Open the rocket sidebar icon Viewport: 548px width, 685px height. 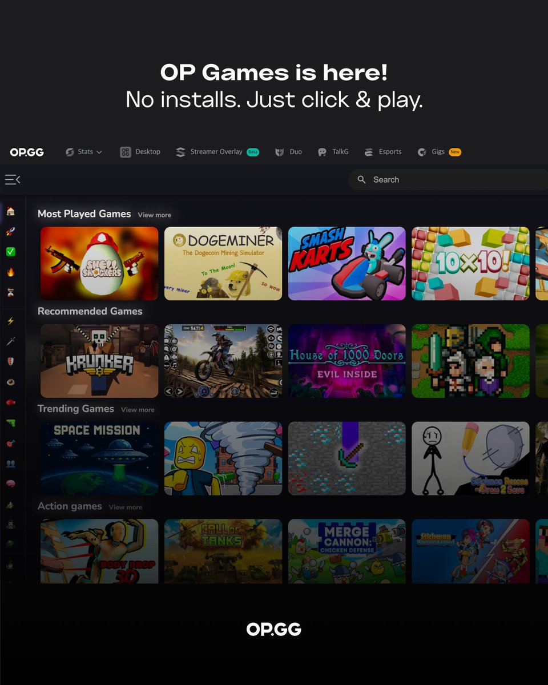pyautogui.click(x=10, y=232)
